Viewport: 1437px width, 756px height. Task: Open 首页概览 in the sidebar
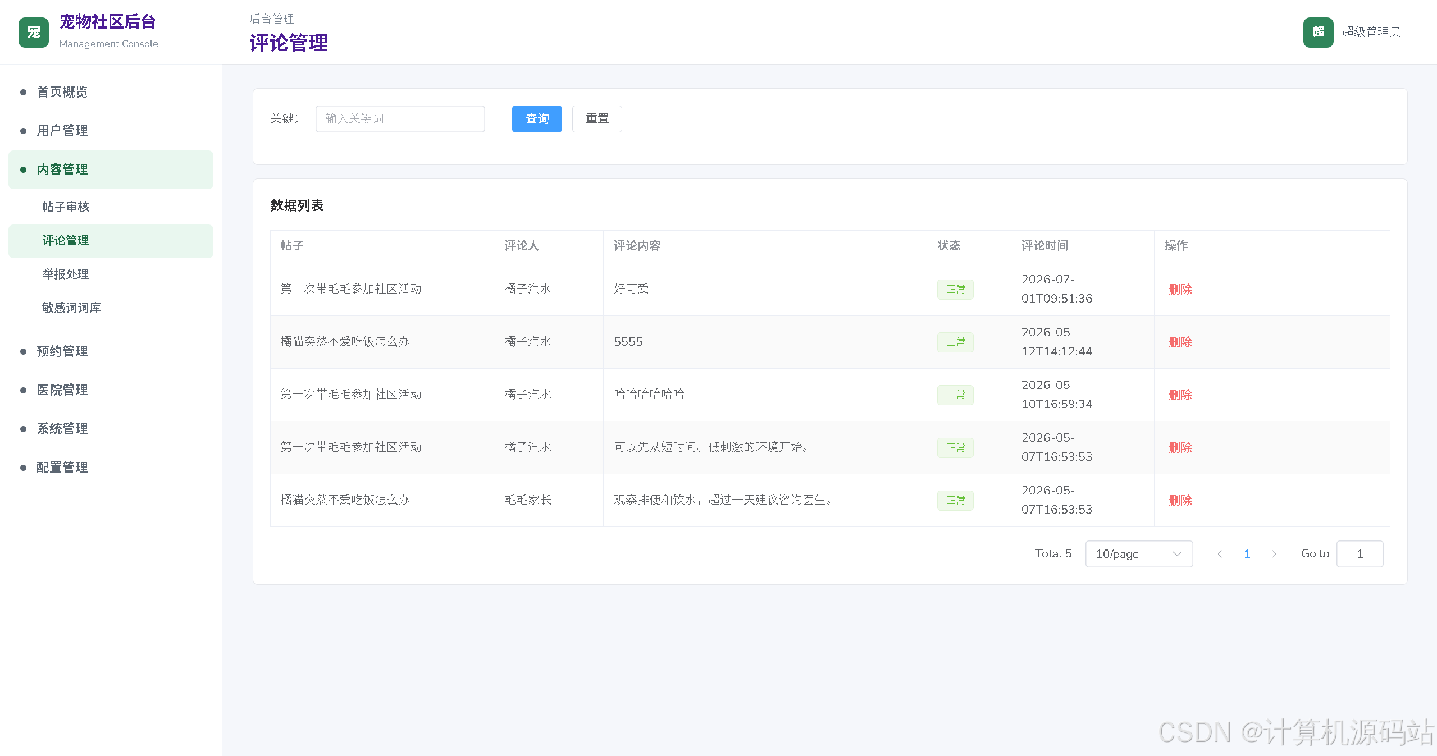coord(111,92)
